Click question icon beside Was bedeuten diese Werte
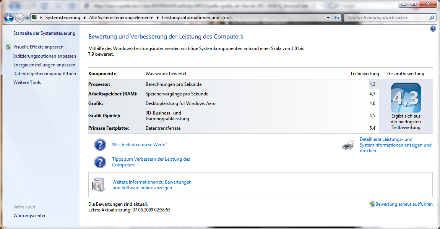 coord(100,145)
